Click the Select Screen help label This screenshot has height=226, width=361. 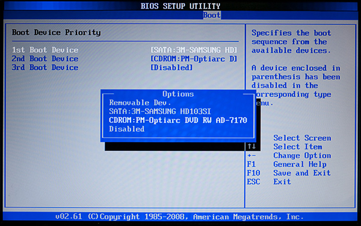point(302,138)
